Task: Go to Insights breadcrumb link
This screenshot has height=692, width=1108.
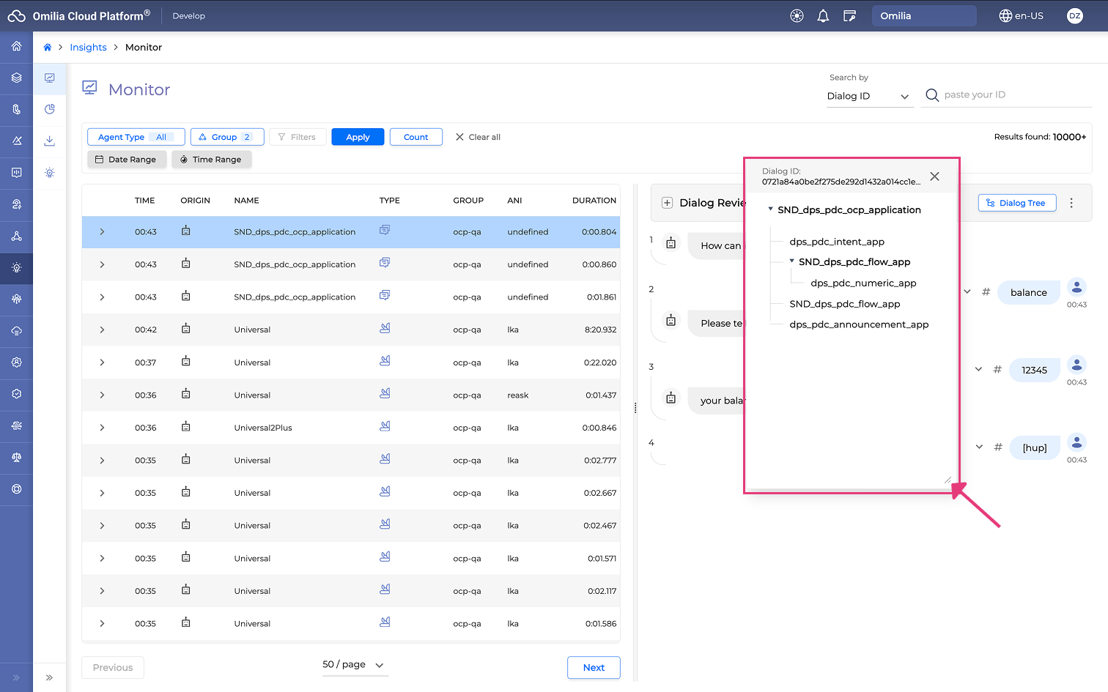Action: pos(88,48)
